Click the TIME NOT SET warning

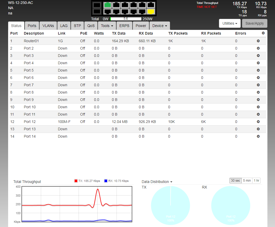pyautogui.click(x=207, y=7)
